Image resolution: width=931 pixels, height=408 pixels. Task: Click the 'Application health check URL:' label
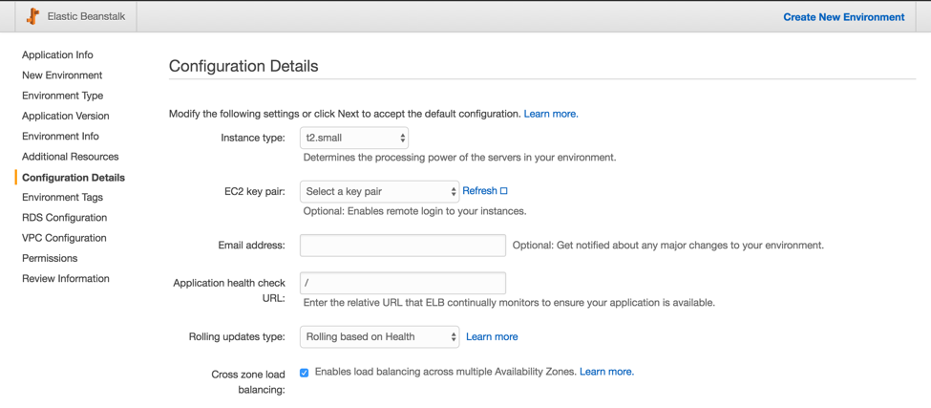point(229,290)
